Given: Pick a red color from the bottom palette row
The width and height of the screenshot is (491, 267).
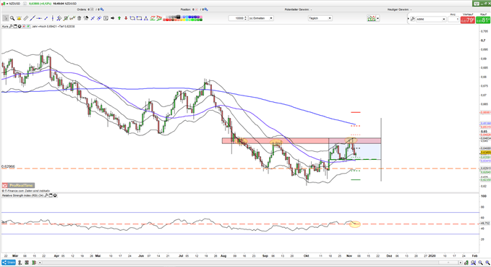Looking at the screenshot, I should [168, 20].
